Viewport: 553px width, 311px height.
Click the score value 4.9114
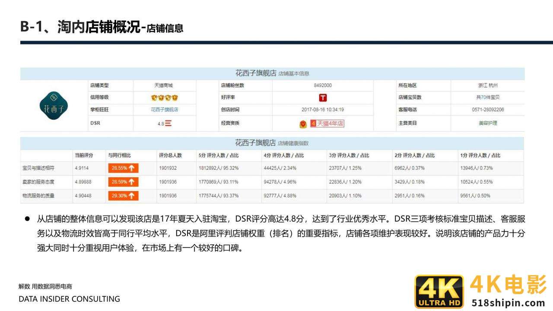pos(82,168)
